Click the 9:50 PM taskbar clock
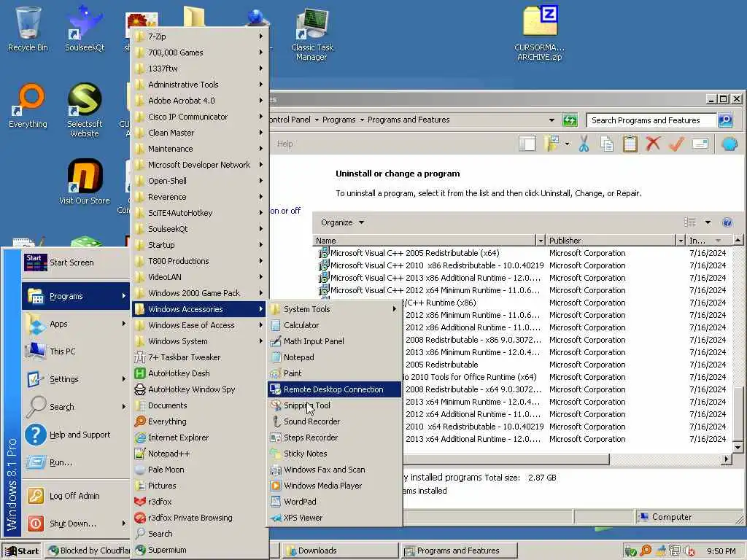 [721, 551]
